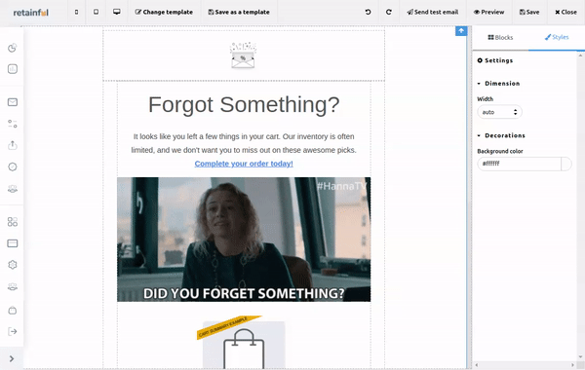Select the paragraph about items left in cart
Viewport: 585px width, 370px height.
[x=244, y=143]
